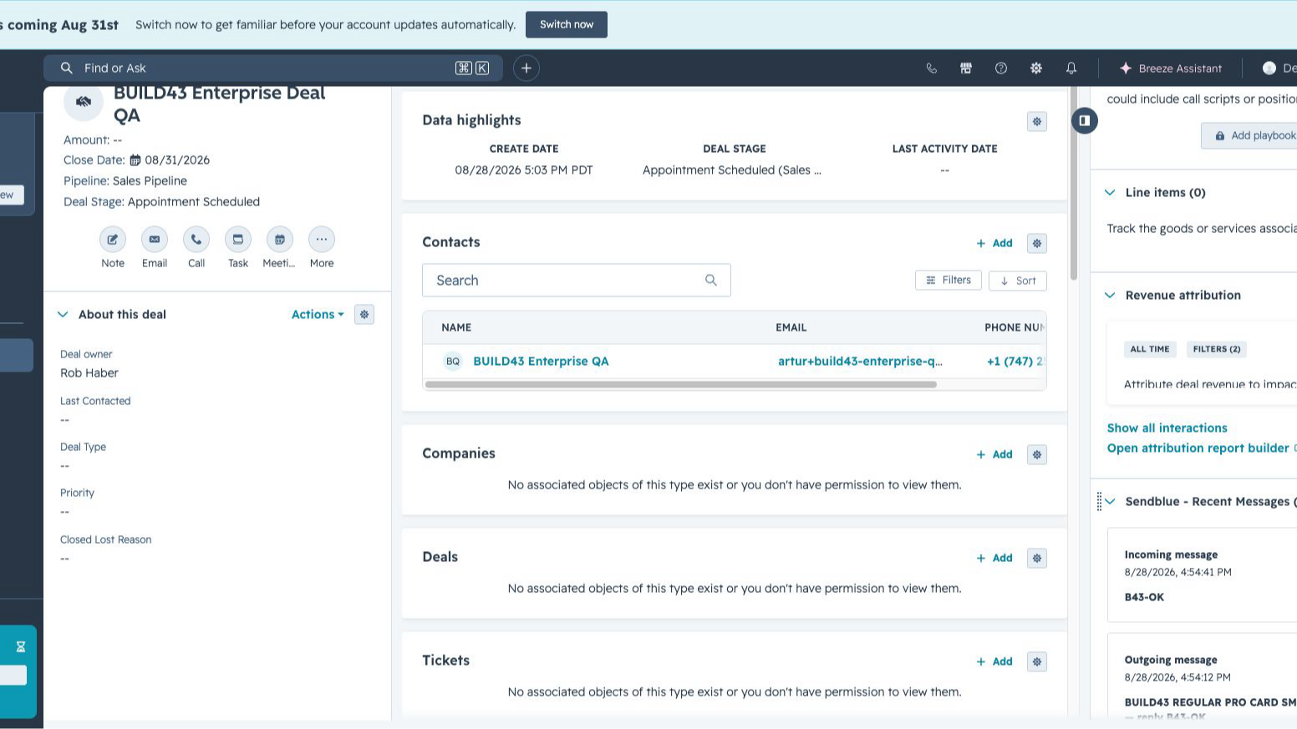Click the Deal Type field value
The image size is (1297, 729).
64,467
